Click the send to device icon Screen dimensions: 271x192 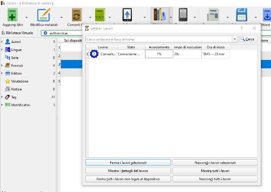pos(127,15)
